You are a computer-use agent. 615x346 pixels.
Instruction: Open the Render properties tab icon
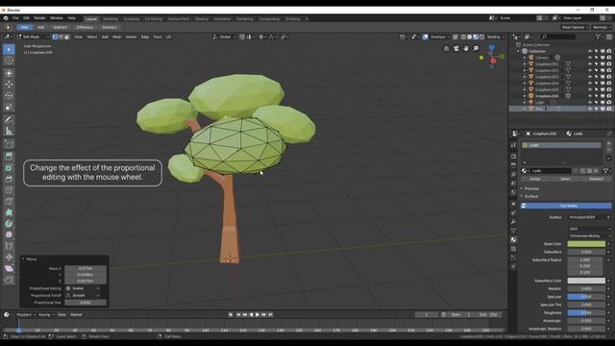coord(513,156)
